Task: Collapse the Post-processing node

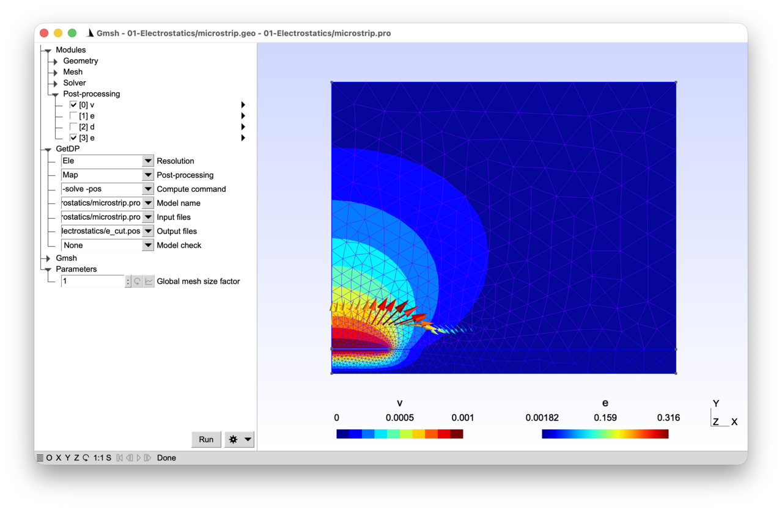Action: click(x=55, y=95)
